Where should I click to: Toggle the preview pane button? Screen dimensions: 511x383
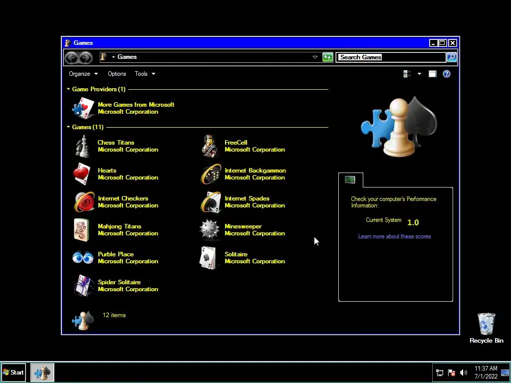432,74
